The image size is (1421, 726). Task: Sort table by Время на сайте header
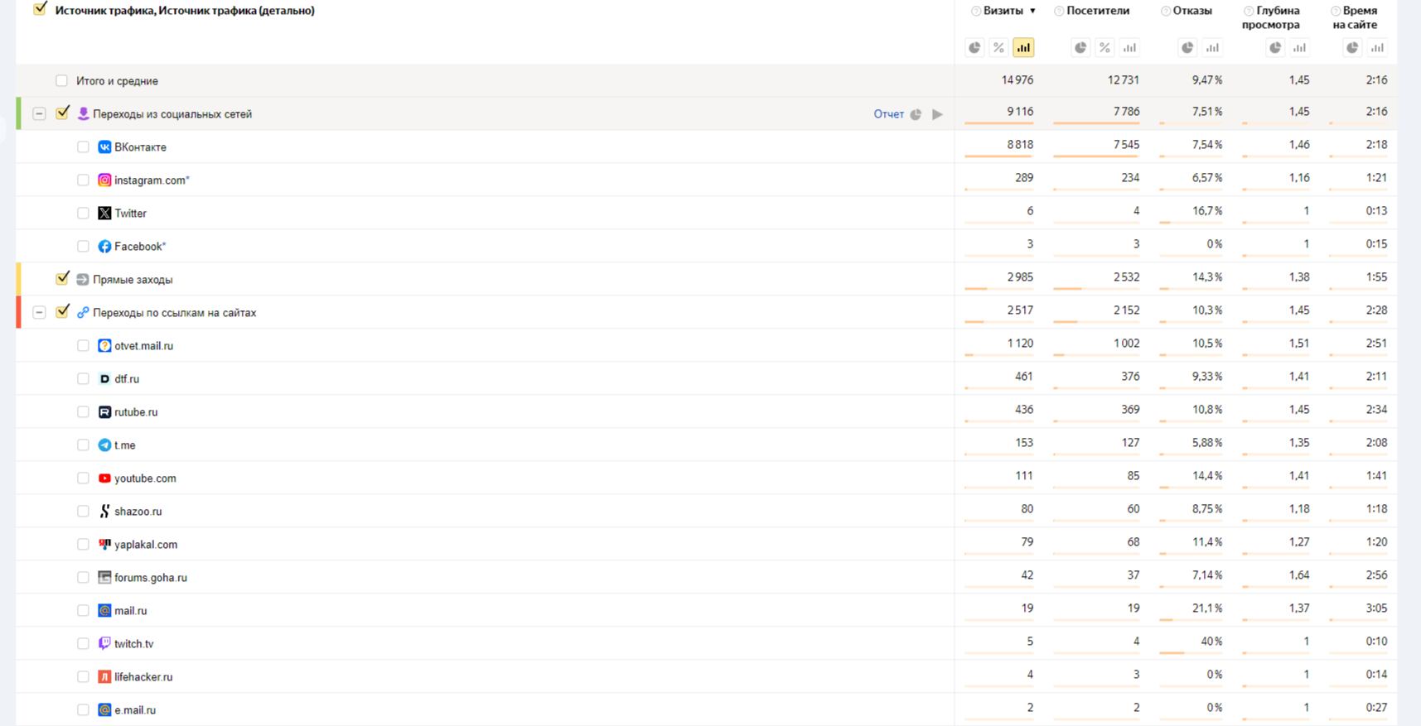(x=1355, y=17)
